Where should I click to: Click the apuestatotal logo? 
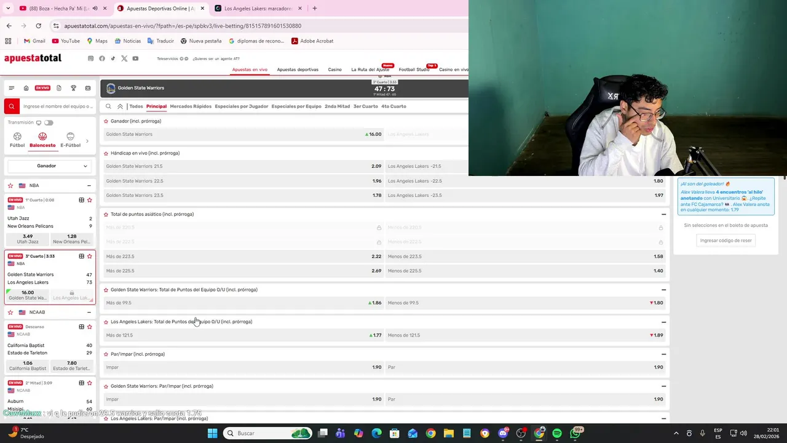[33, 58]
